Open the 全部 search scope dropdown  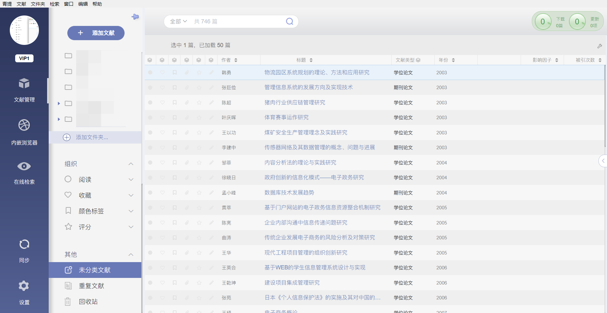(178, 21)
